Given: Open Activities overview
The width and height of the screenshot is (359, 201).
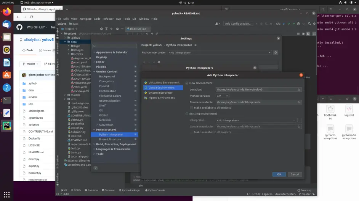Looking at the screenshot, I should point(8,3).
